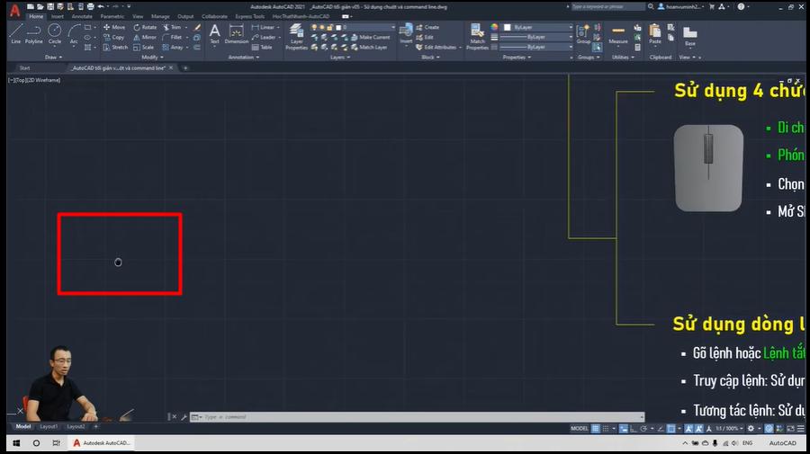Open the annotation scale 1:1 dropdown
The height and width of the screenshot is (454, 810).
[729, 428]
